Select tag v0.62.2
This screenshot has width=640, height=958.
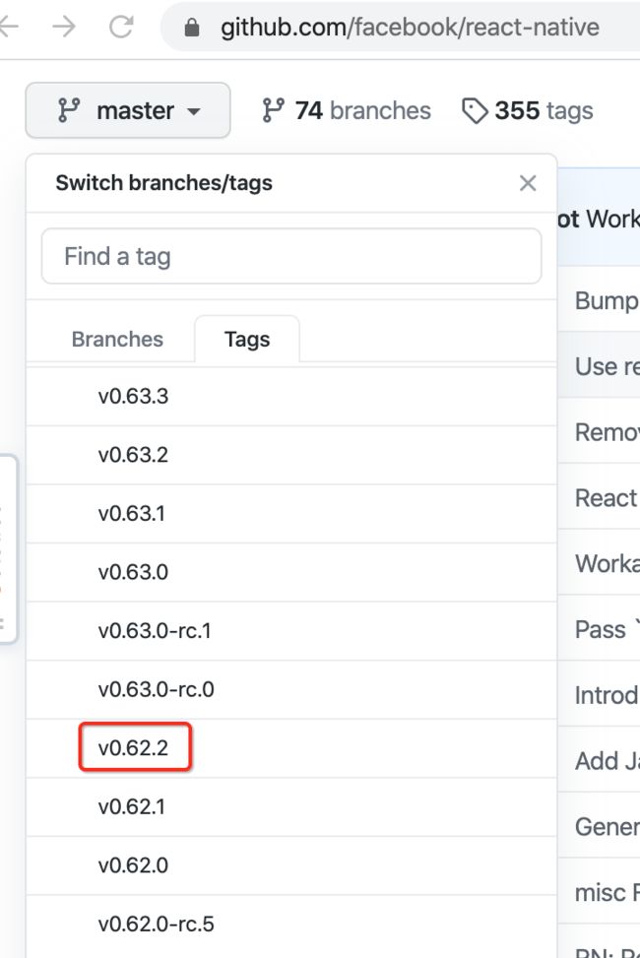tap(291, 748)
